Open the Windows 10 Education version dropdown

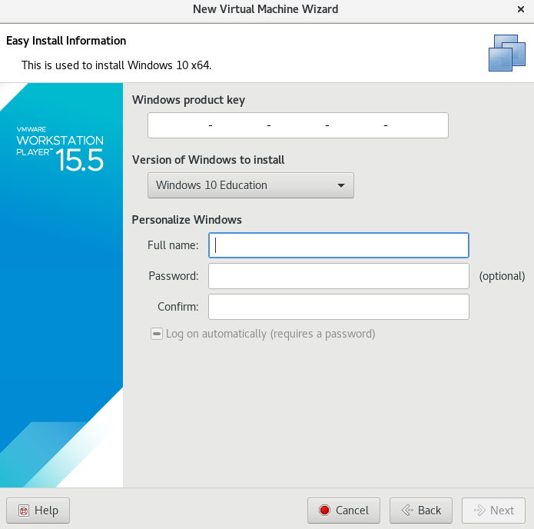click(x=250, y=185)
